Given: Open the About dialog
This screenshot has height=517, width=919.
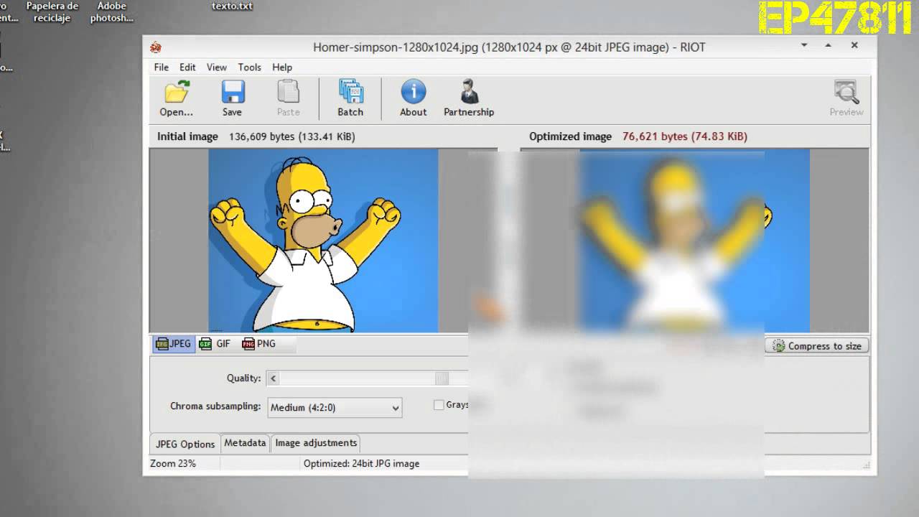Looking at the screenshot, I should [x=413, y=98].
